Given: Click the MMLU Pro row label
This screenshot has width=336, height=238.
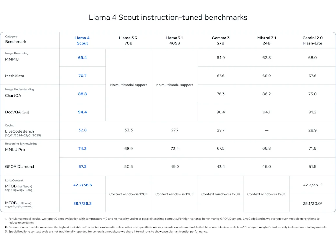Looking at the screenshot, I should coord(15,150).
